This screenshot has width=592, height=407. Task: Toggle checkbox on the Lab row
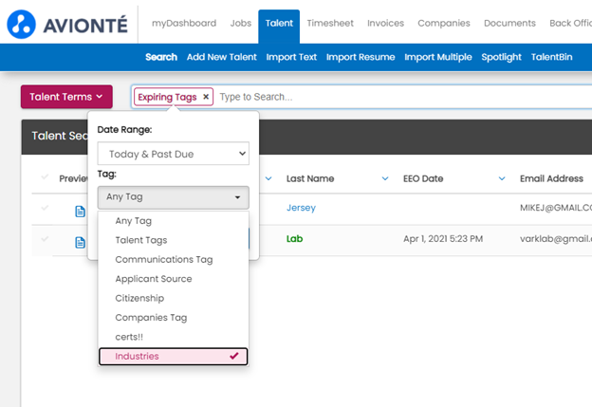[46, 239]
